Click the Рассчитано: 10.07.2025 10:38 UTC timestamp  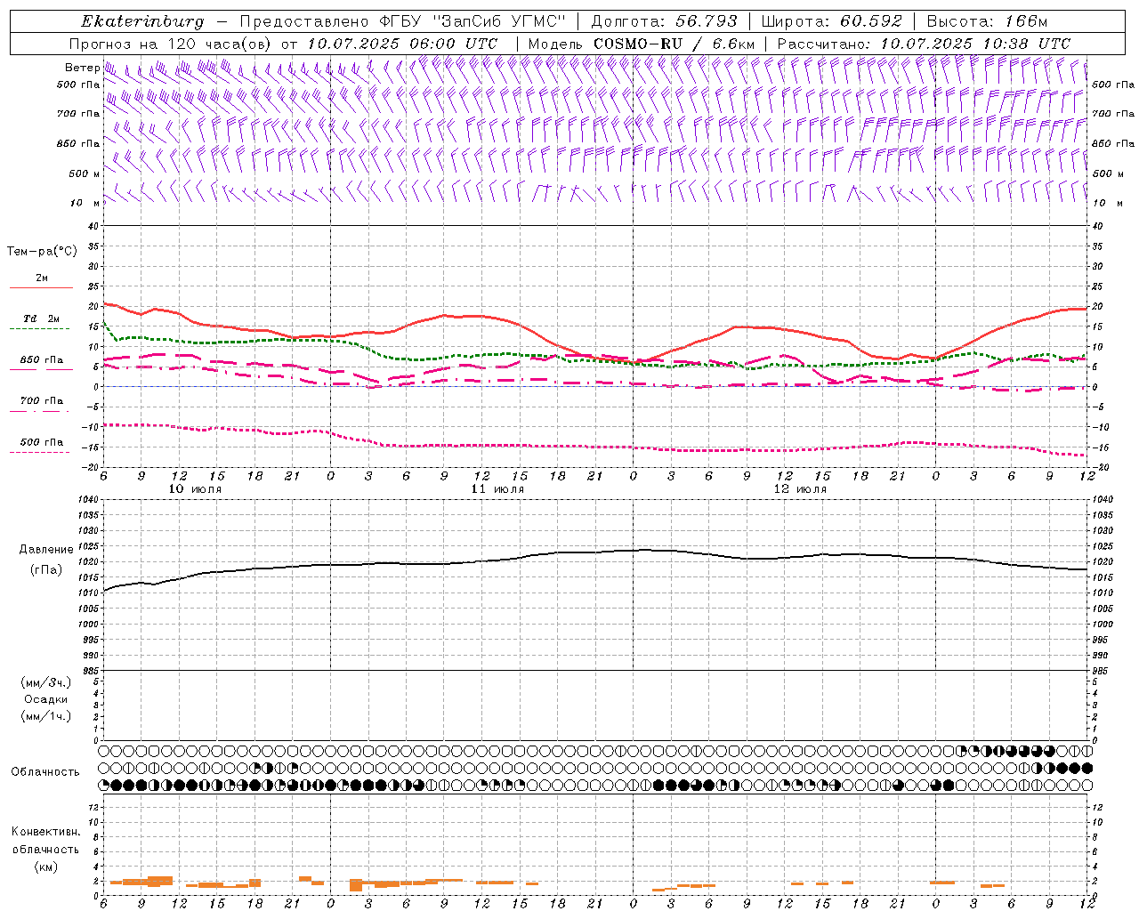coord(924,44)
